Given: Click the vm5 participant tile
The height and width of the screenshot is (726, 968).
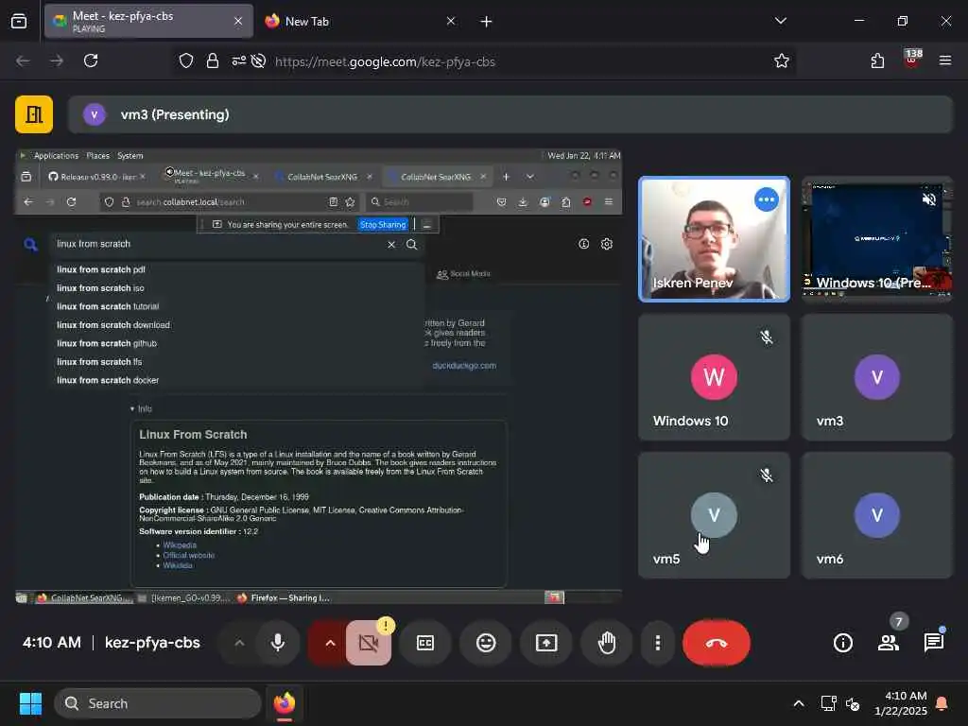Looking at the screenshot, I should point(715,515).
